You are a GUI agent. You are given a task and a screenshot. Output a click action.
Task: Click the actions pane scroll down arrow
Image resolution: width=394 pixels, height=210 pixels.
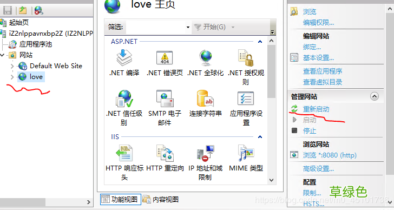pyautogui.click(x=390, y=202)
